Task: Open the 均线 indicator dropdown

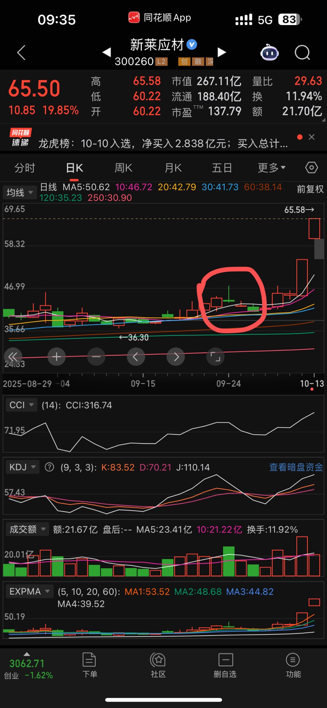Action: [x=20, y=193]
